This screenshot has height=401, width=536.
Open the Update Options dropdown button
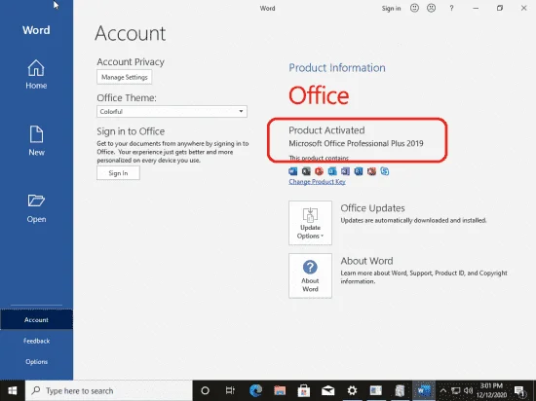(x=310, y=223)
